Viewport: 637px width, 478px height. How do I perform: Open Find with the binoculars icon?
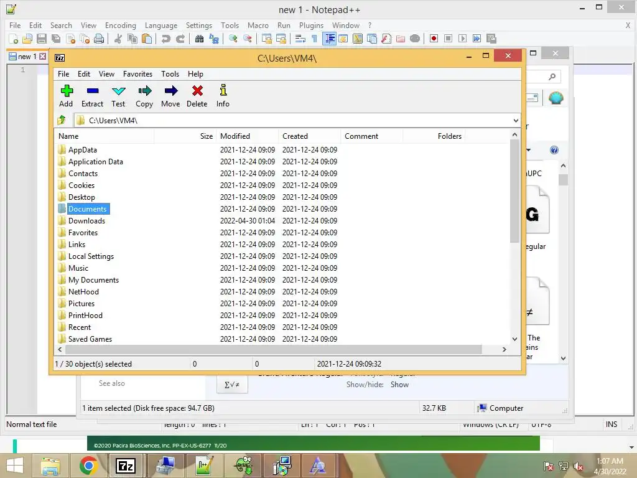[x=199, y=39]
